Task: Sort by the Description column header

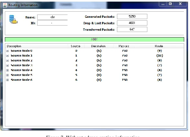Action: point(36,46)
